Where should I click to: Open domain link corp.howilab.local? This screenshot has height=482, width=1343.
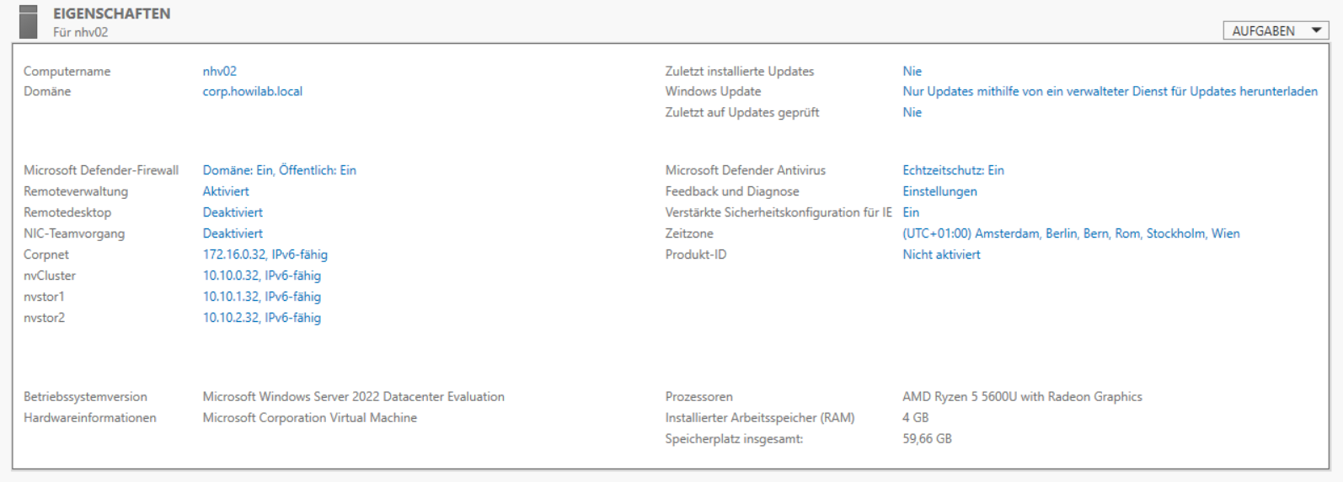252,92
